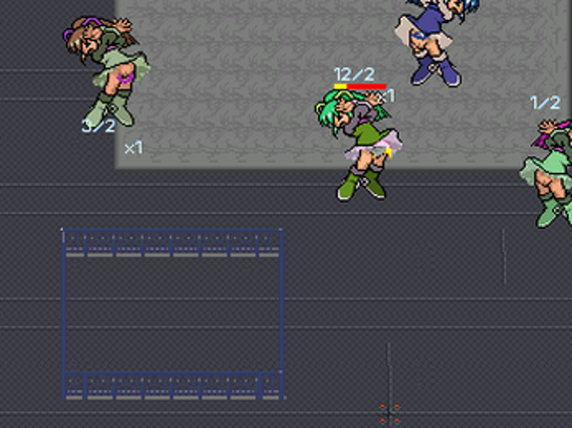Viewport: 572px width, 428px height.
Task: Click the blue fenced pen structure
Action: 172,314
